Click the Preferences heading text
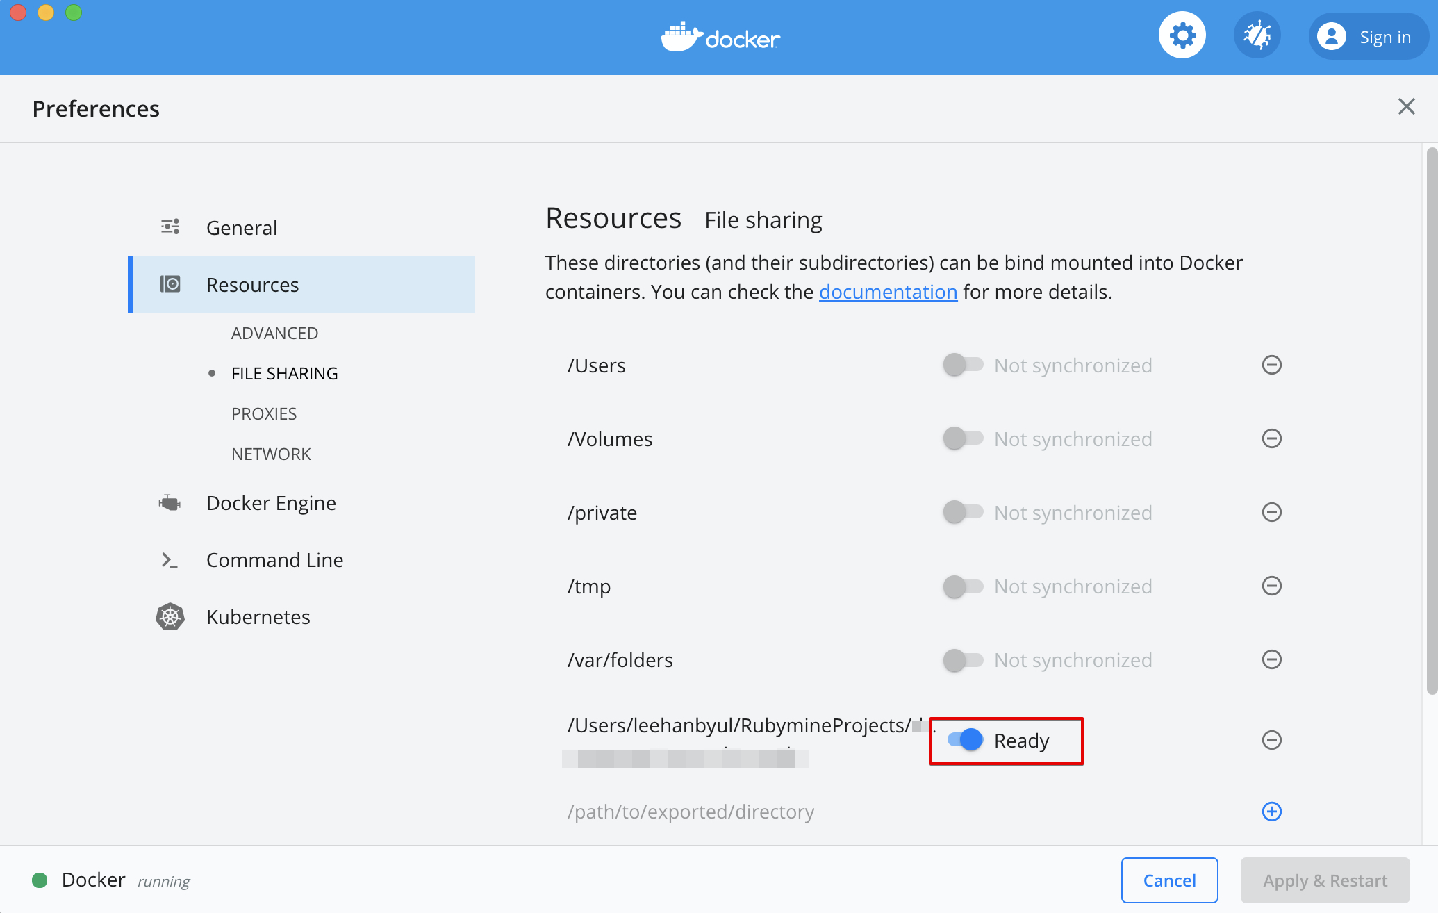The height and width of the screenshot is (913, 1438). click(96, 108)
